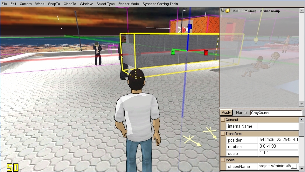The width and height of the screenshot is (305, 172).
Task: Open the Render Mode dropdown menu
Action: (x=128, y=4)
